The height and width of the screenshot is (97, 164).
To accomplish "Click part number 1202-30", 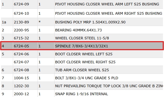I will point(21,86).
